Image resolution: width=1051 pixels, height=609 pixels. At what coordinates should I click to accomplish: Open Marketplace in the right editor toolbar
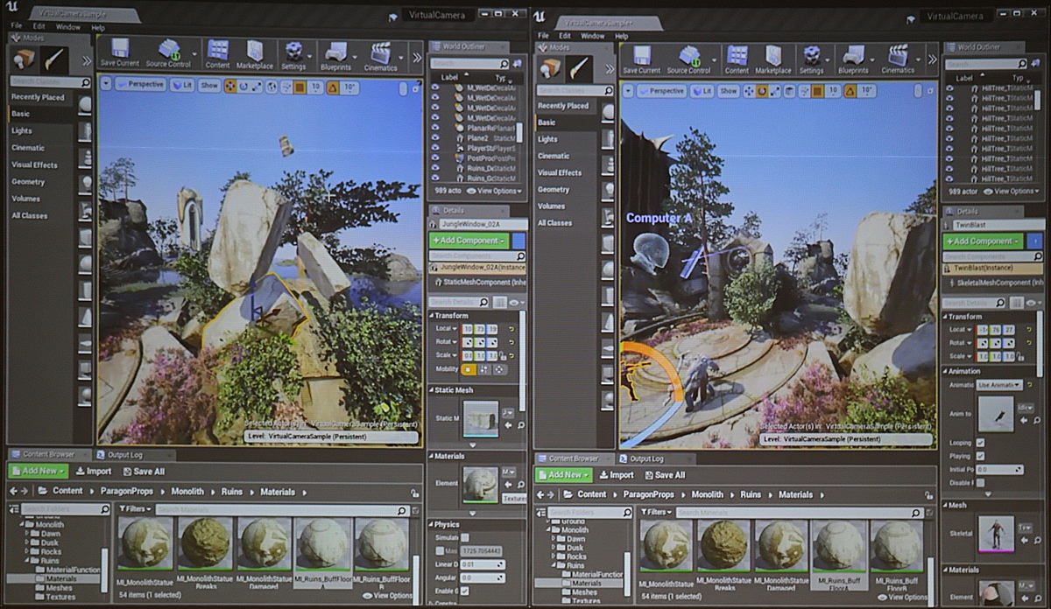773,58
